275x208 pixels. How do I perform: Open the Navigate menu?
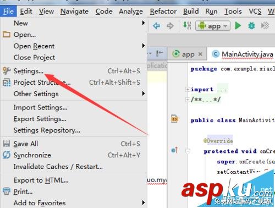pos(74,12)
